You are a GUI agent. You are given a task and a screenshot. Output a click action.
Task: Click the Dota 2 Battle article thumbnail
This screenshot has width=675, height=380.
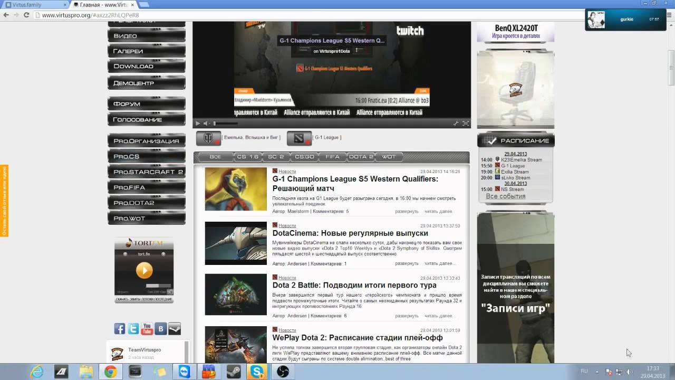point(236,294)
